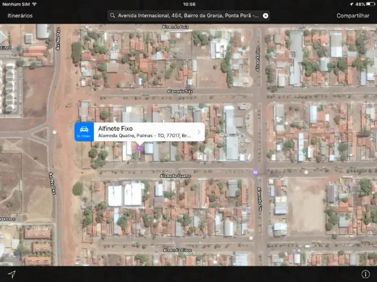
Task: Select the purple dropped pin marker
Action: point(140,148)
